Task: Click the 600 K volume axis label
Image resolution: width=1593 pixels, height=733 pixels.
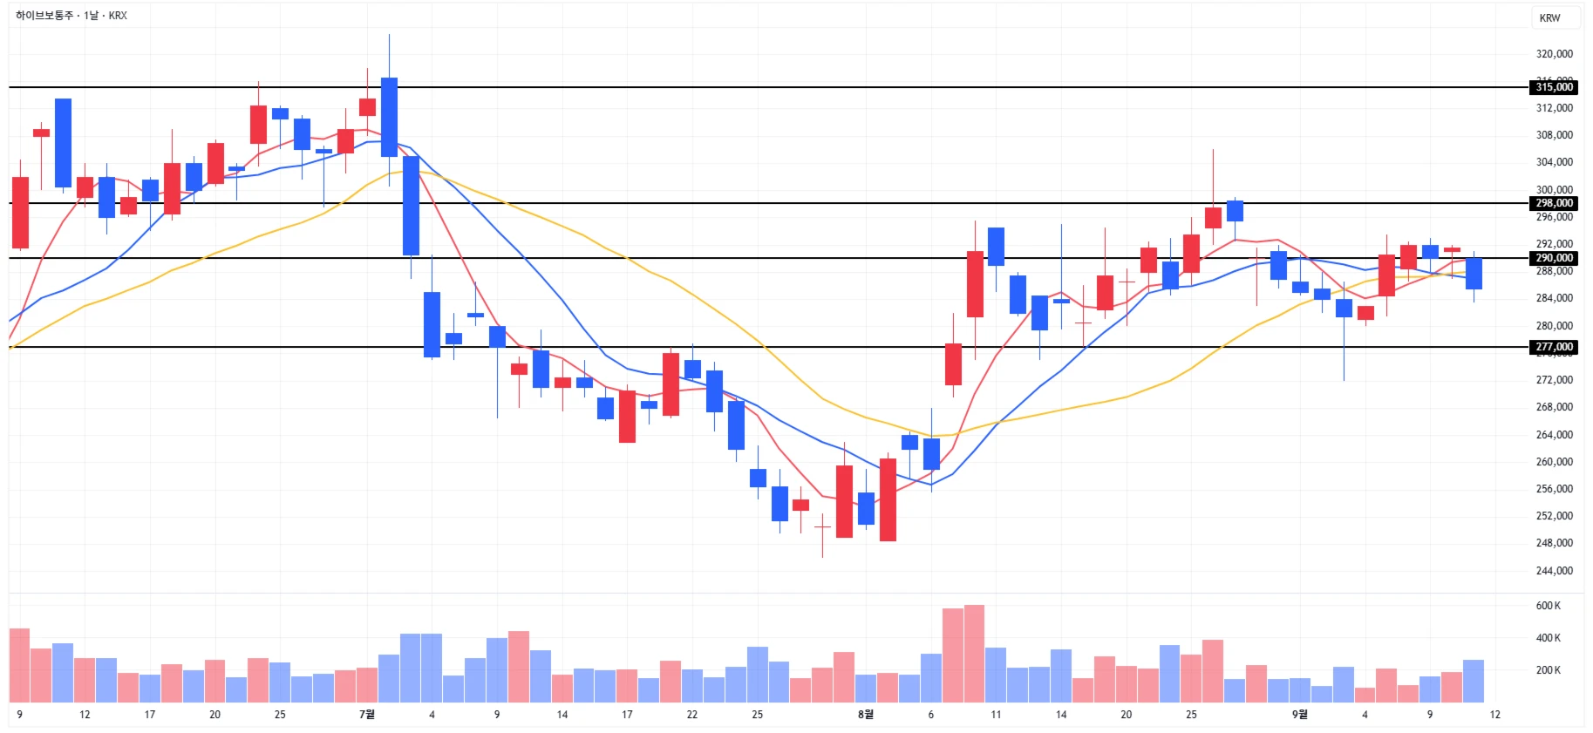Action: 1548,606
